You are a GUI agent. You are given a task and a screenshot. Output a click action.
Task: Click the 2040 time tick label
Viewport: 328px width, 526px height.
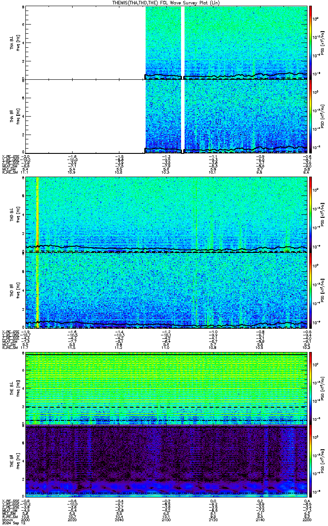coord(119,520)
